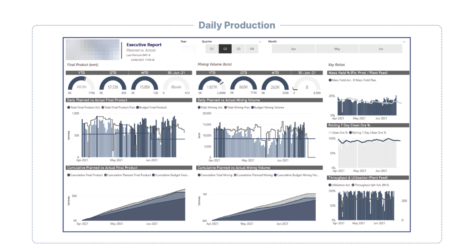Expand the Quarter slicer dropdown chevron
474x249 pixels.
(260, 41)
